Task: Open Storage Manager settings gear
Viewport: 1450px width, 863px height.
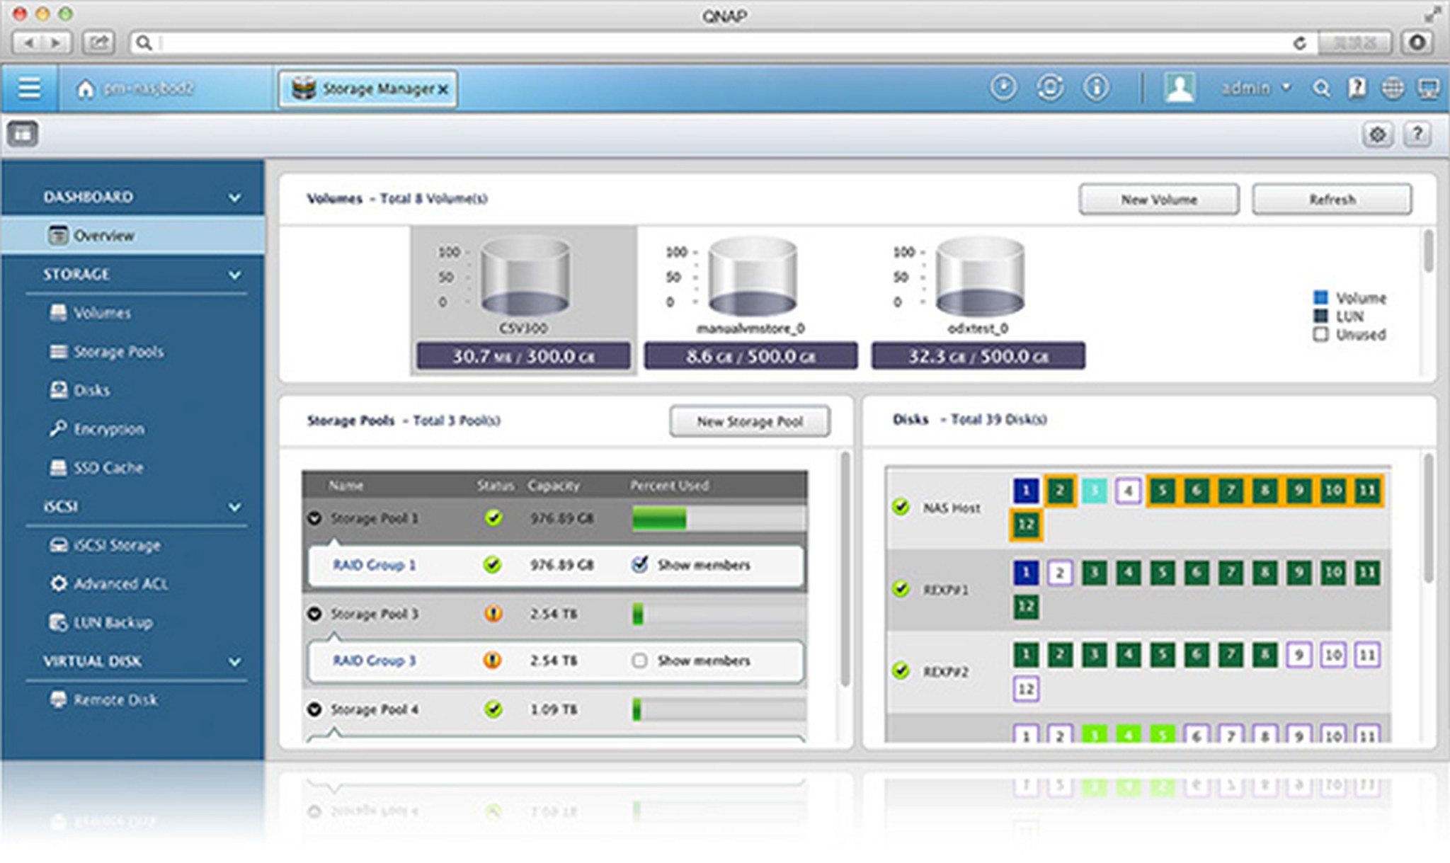Action: coord(1377,134)
